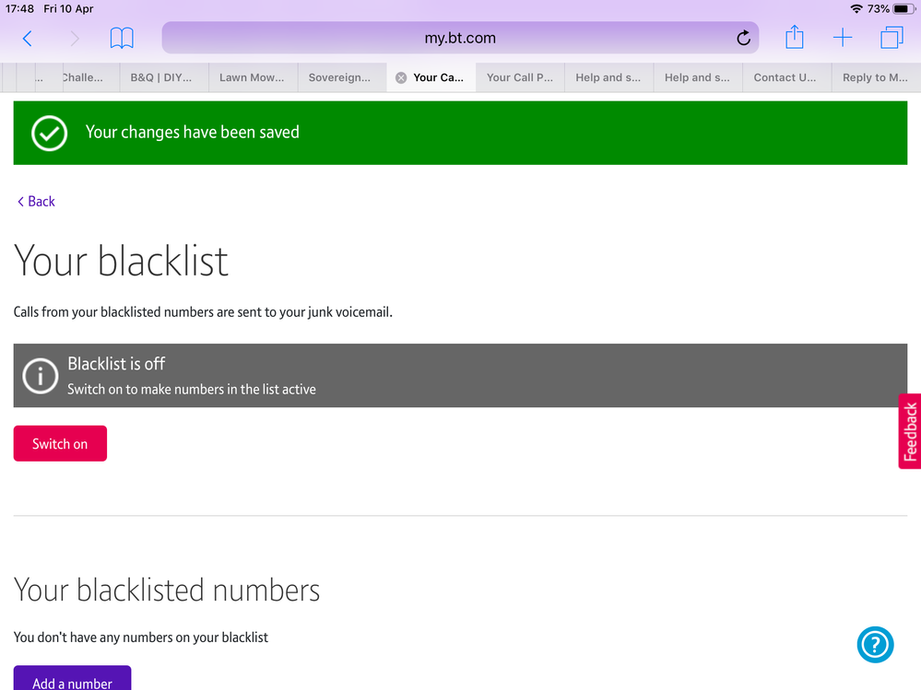The width and height of the screenshot is (921, 690).
Task: Close the active 'Your Ca...' tab
Action: click(401, 78)
